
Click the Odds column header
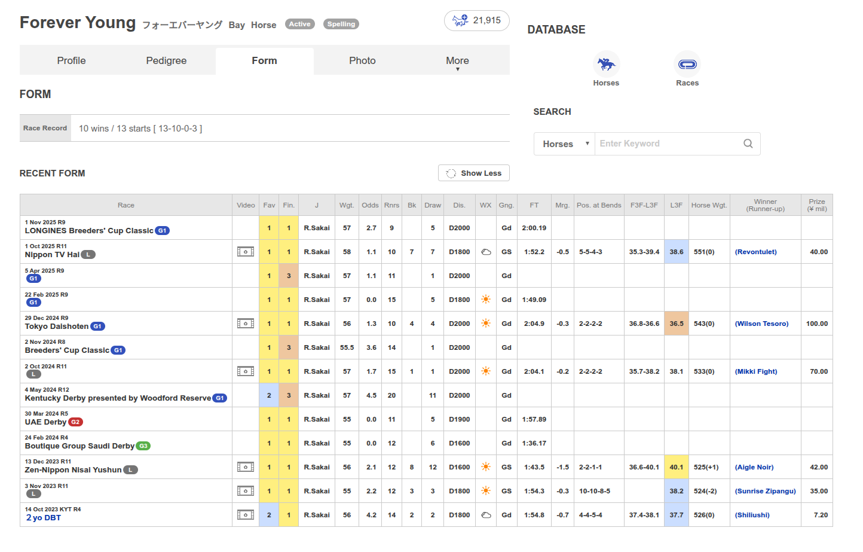point(370,205)
